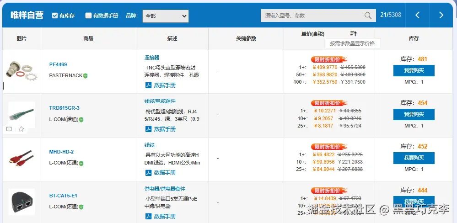457x223 pixels.
Task: Click stock count 444
Action: point(422,191)
